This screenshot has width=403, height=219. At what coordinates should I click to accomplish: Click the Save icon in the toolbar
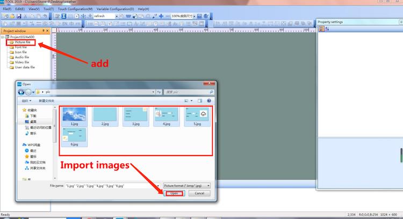[19, 16]
